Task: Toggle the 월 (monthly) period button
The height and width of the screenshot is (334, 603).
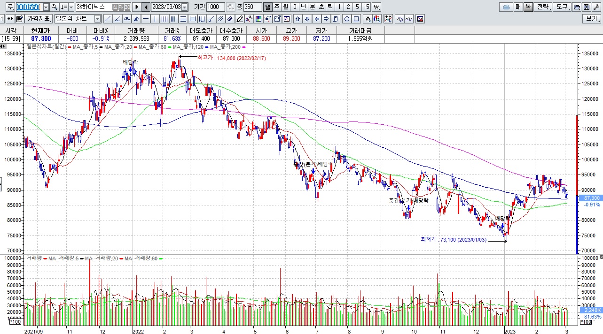Action: pyautogui.click(x=285, y=7)
